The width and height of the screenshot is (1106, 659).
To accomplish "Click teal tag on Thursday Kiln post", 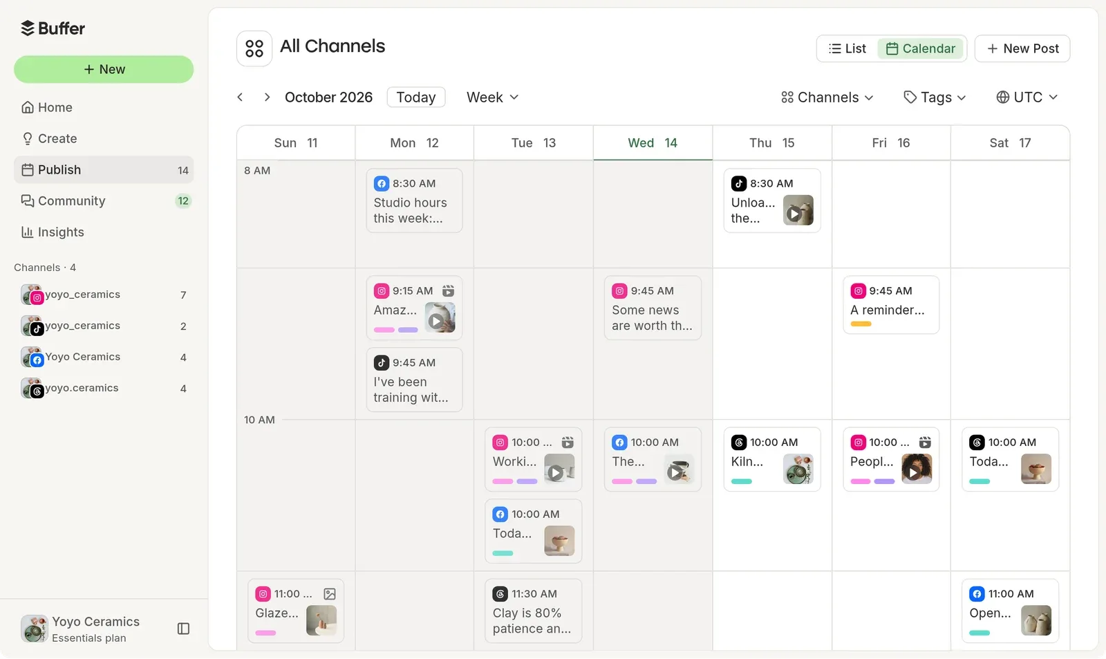I will (742, 482).
